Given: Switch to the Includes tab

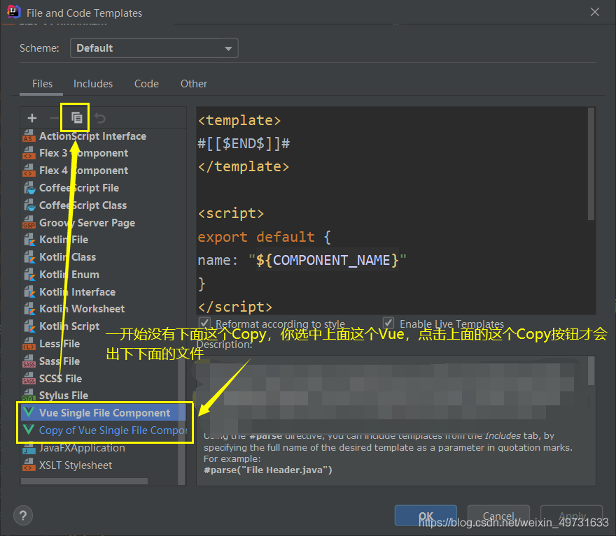Looking at the screenshot, I should coord(93,84).
